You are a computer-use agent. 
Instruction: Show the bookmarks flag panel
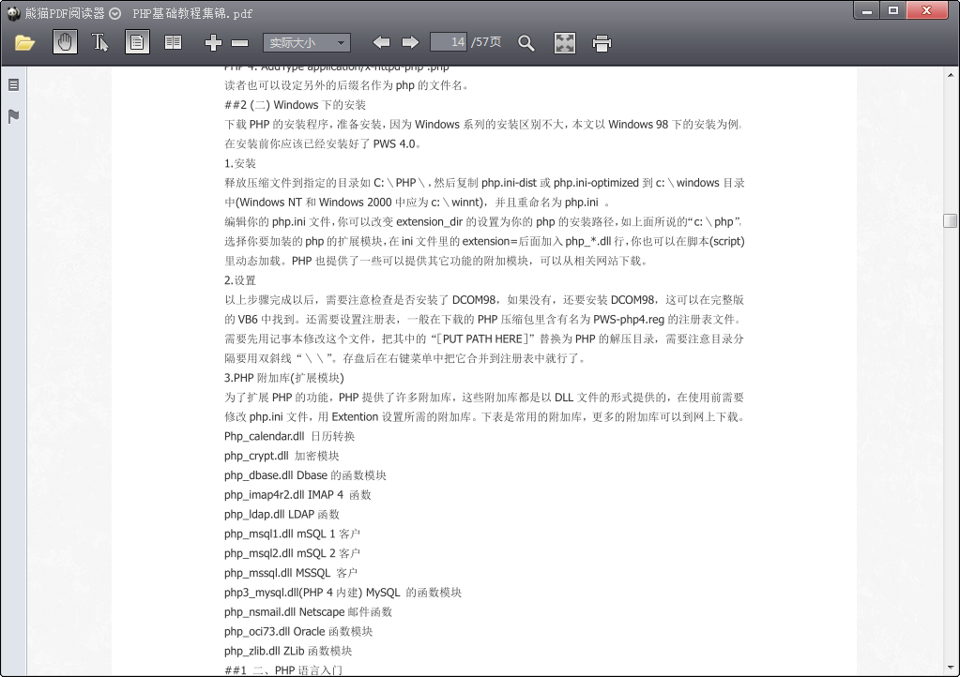tap(13, 116)
